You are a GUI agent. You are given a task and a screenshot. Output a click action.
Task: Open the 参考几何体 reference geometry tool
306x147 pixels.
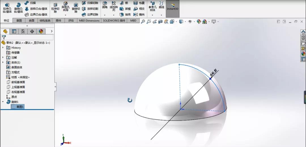[x=153, y=6]
